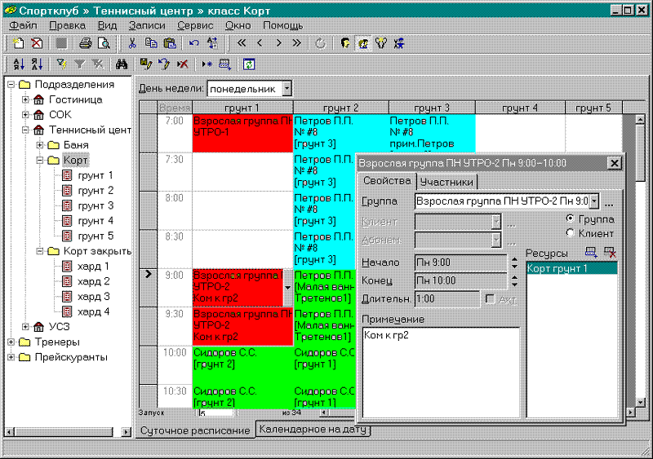Expand the УСЗ tree node
This screenshot has height=459, width=653.
coord(25,327)
